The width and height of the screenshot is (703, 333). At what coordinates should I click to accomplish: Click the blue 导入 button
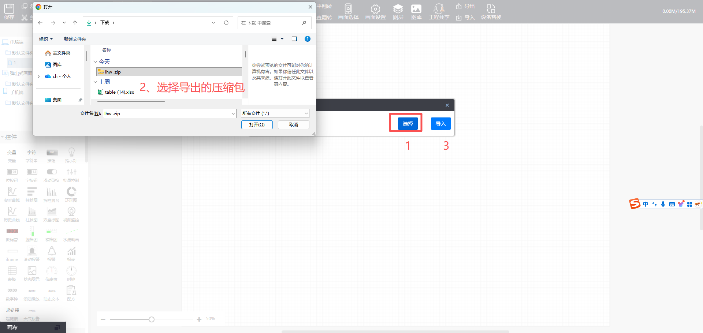click(x=440, y=124)
